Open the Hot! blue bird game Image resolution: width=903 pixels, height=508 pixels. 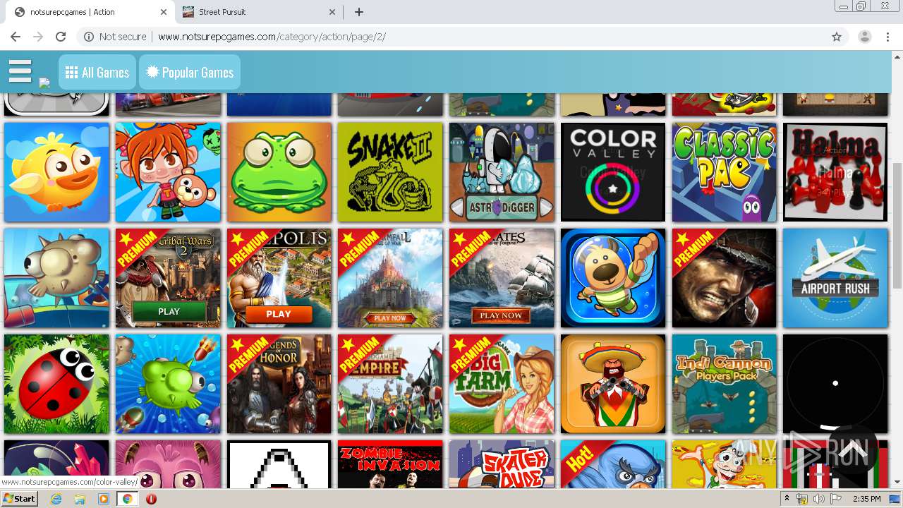[613, 465]
